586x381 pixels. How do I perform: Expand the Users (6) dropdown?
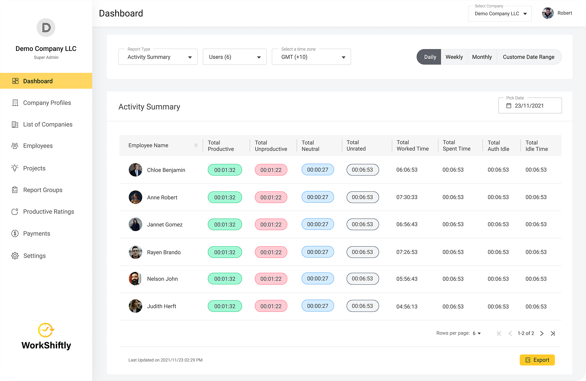234,57
